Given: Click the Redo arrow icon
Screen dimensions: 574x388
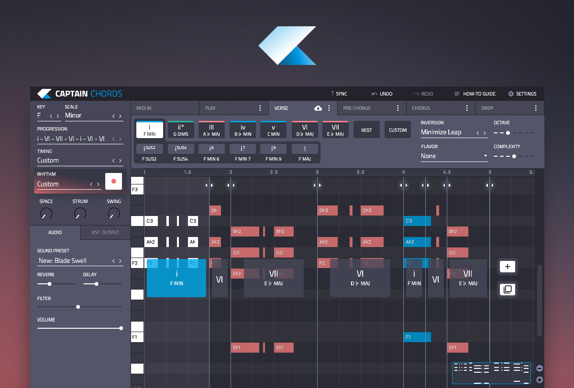Looking at the screenshot, I should tap(416, 94).
